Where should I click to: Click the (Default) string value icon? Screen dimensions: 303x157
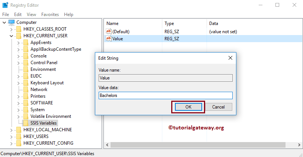click(x=109, y=31)
